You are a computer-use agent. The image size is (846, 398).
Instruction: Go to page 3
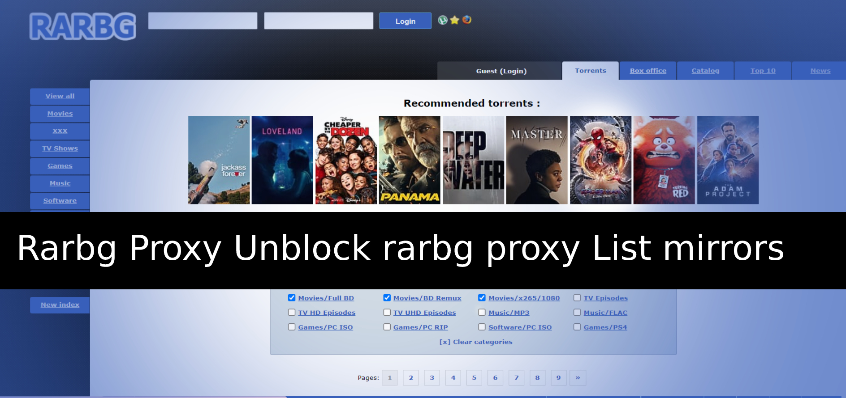click(432, 378)
